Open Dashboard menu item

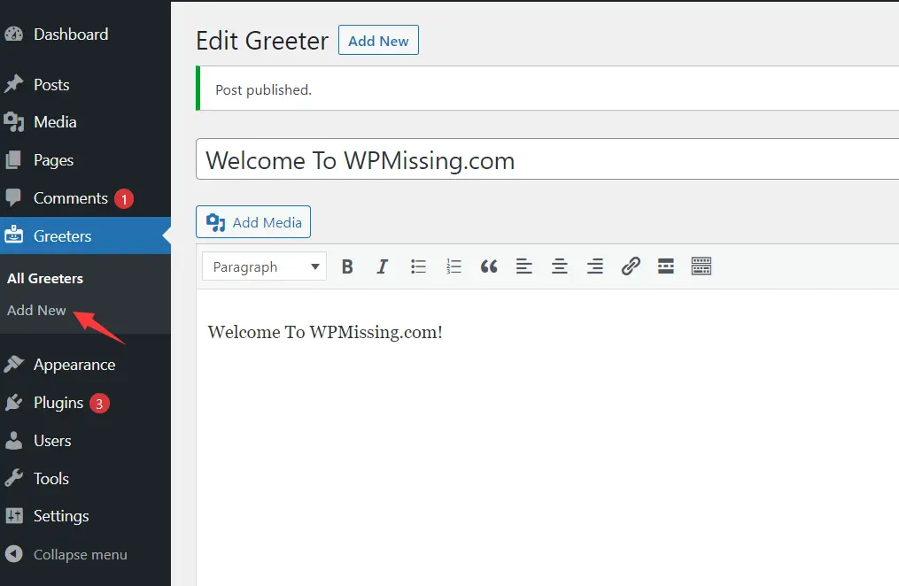pos(71,35)
